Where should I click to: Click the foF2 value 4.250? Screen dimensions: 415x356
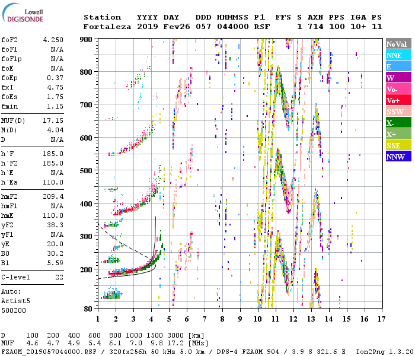[53, 40]
